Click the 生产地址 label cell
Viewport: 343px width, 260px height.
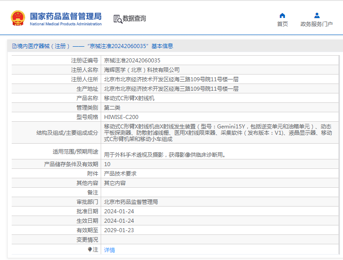[x=56, y=89]
